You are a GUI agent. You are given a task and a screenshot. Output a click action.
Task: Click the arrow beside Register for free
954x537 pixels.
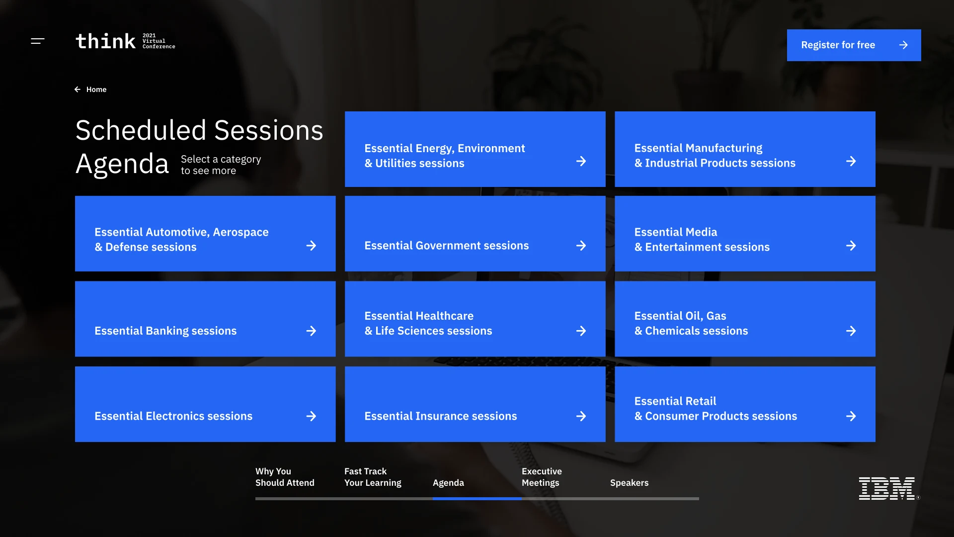click(x=903, y=45)
